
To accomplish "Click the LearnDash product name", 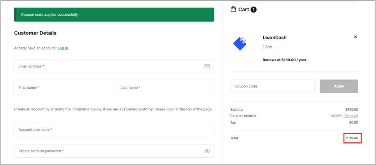I will 274,37.
